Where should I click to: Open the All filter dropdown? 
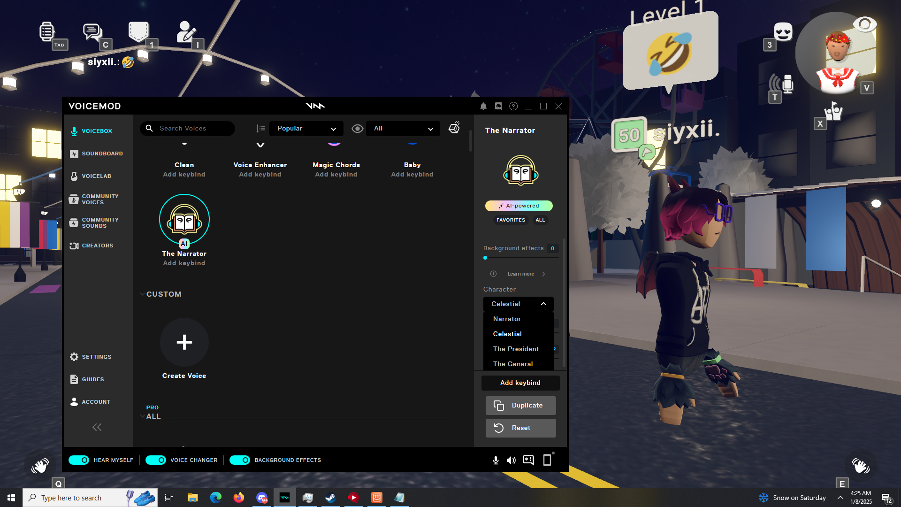(403, 129)
